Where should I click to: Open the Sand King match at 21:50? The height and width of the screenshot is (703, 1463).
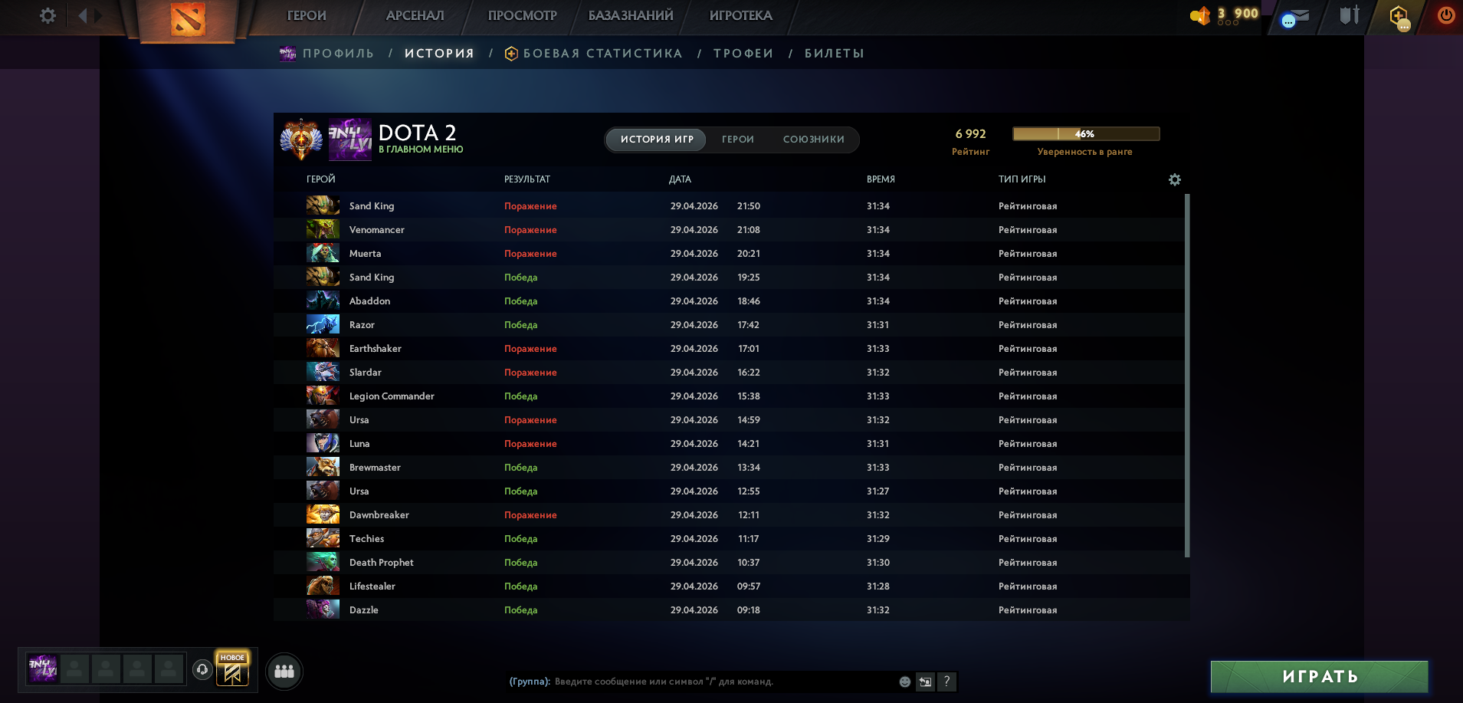[x=729, y=206]
